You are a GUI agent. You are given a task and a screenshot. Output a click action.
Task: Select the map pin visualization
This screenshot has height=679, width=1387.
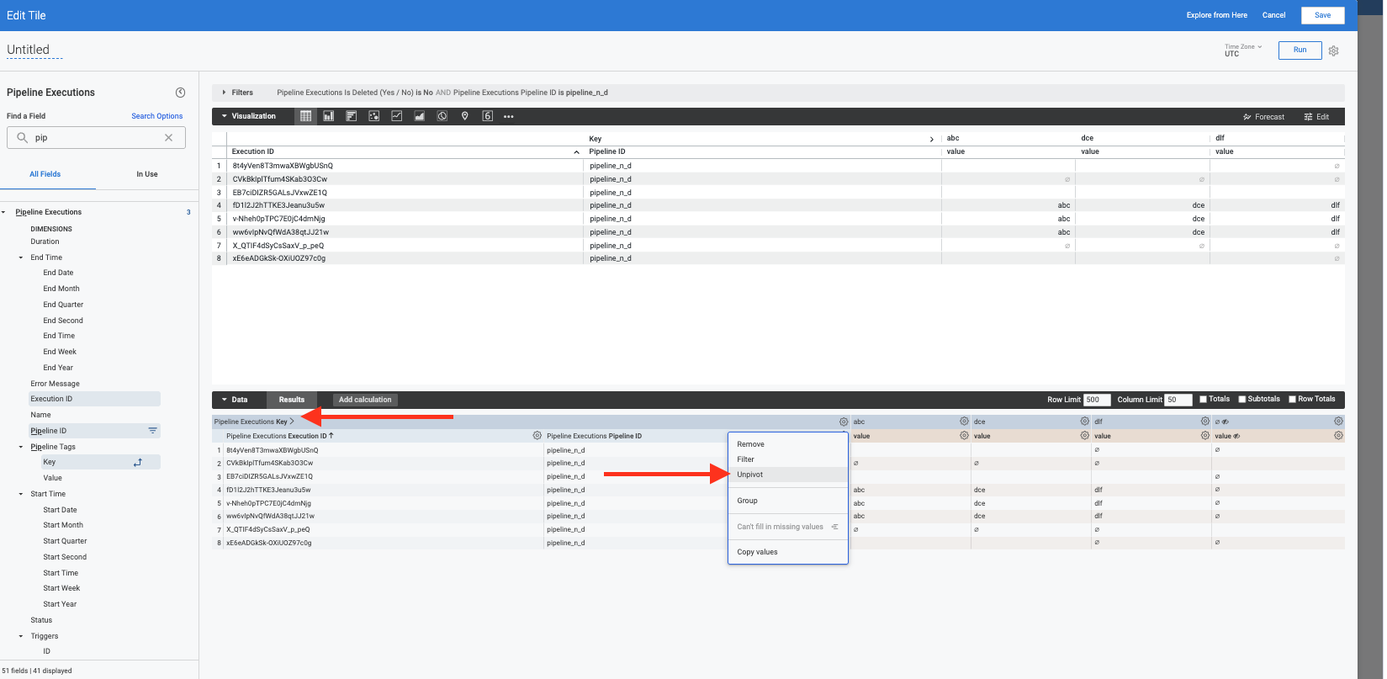(x=465, y=116)
